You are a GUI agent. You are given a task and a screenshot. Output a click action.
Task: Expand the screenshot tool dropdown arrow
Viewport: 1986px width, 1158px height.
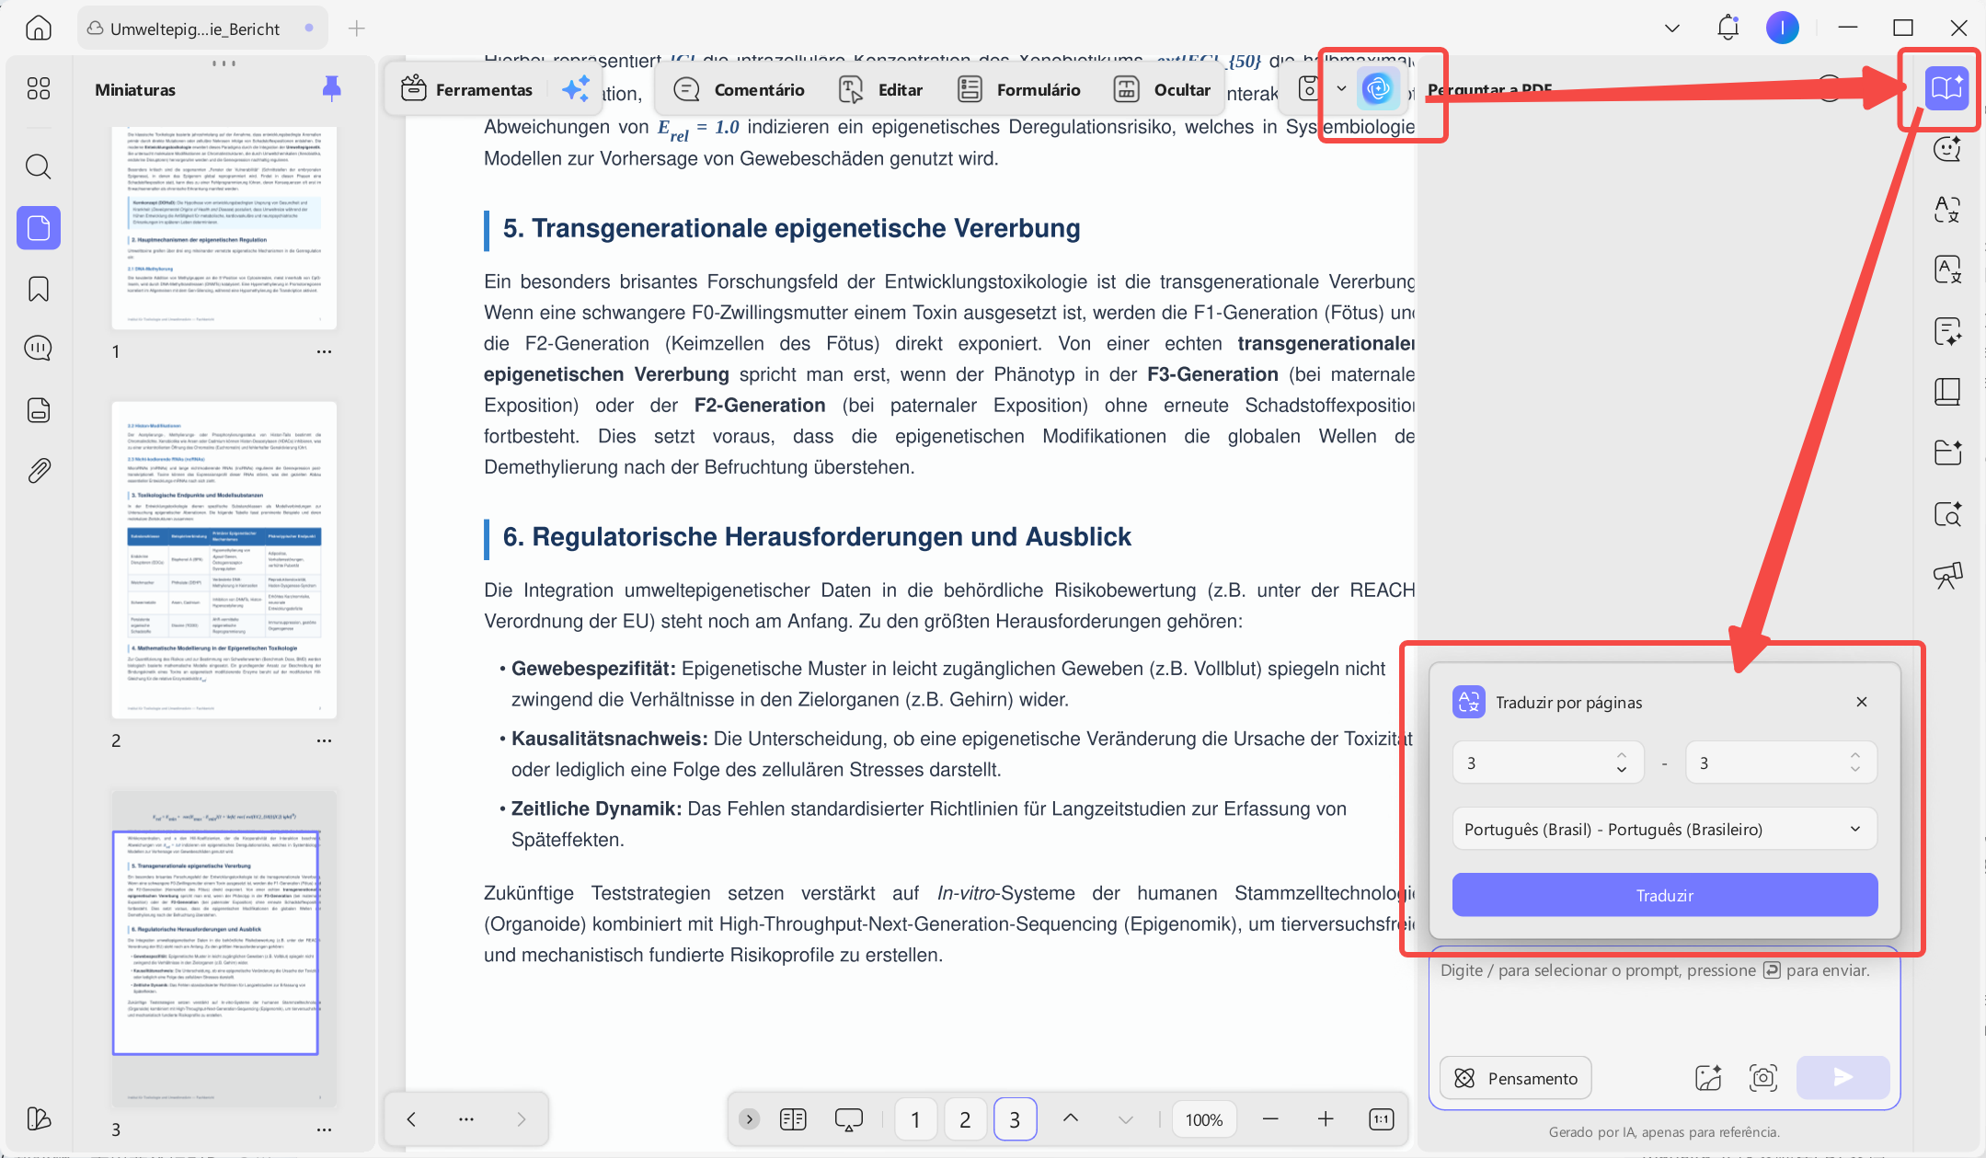1341,89
